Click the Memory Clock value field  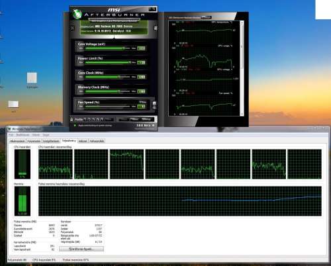(141, 91)
